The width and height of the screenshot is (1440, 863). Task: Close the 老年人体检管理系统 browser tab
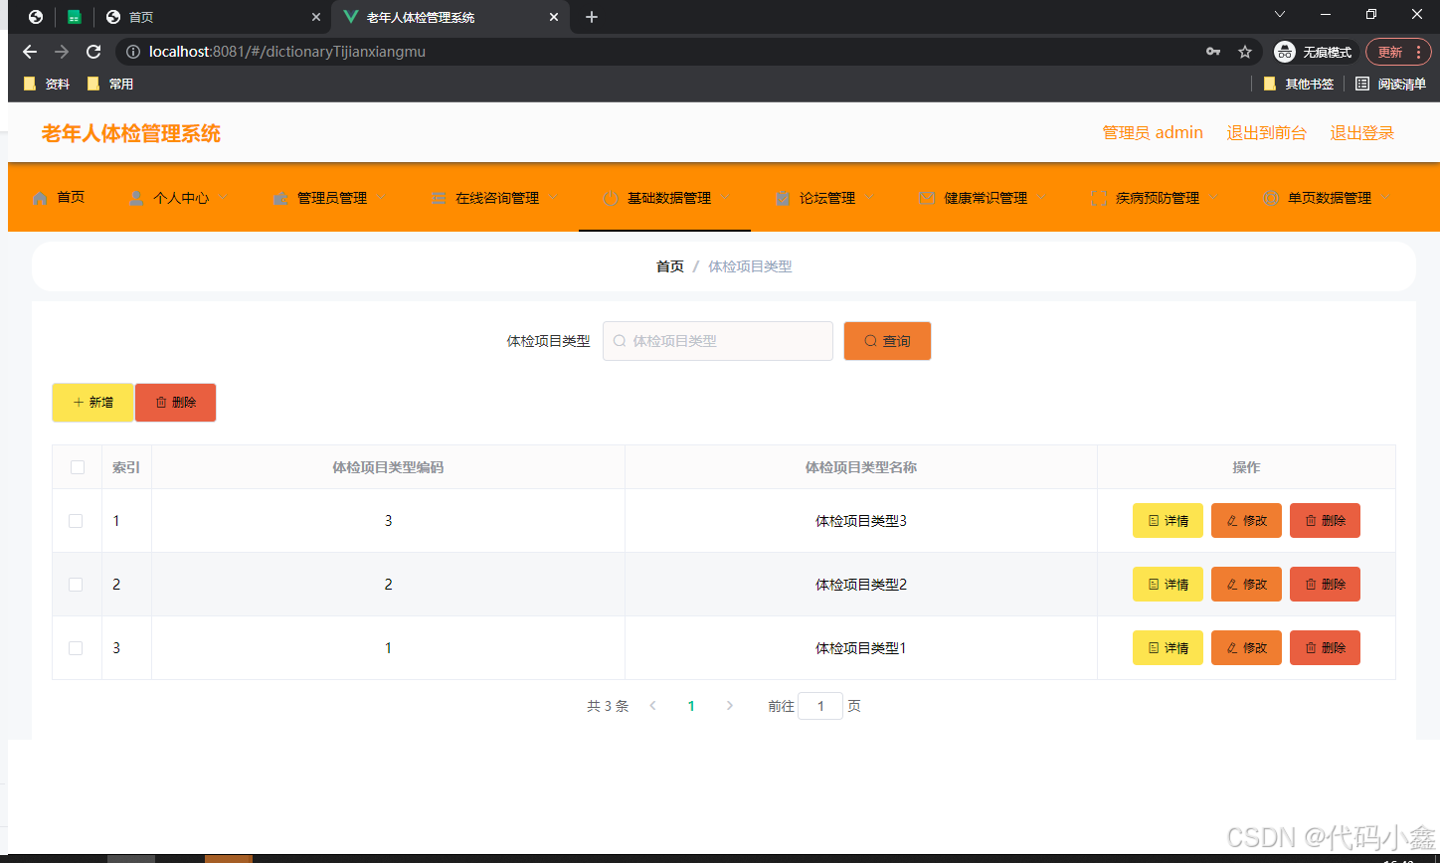click(555, 17)
